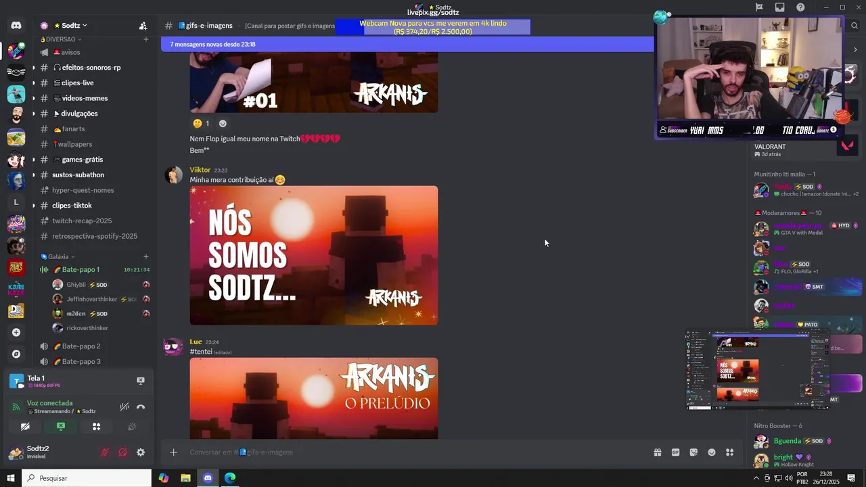
Task: Stop streaming Tela 1 icon
Action: coord(141,381)
